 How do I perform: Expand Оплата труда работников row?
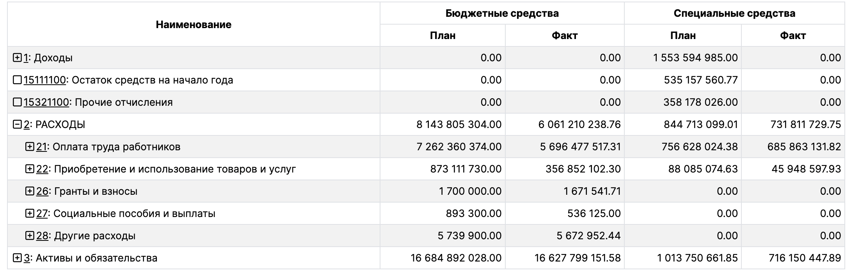pos(30,147)
